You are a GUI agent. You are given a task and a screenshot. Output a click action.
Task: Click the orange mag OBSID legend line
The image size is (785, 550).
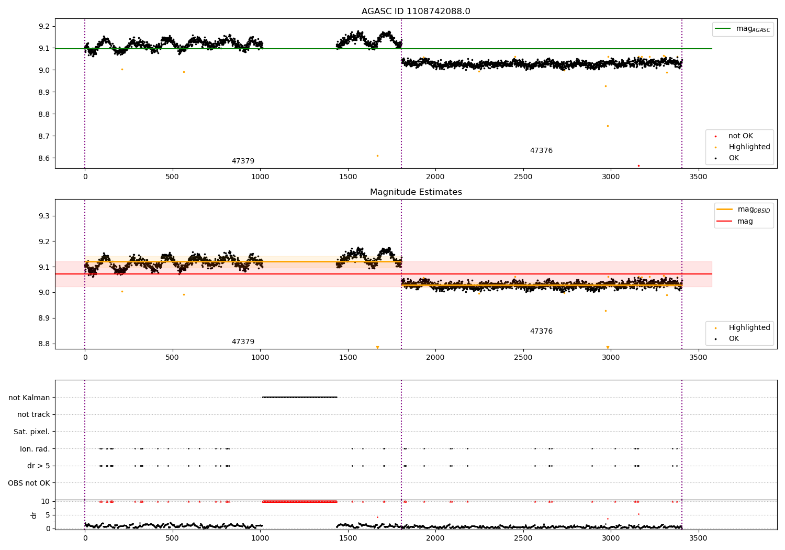[725, 210]
